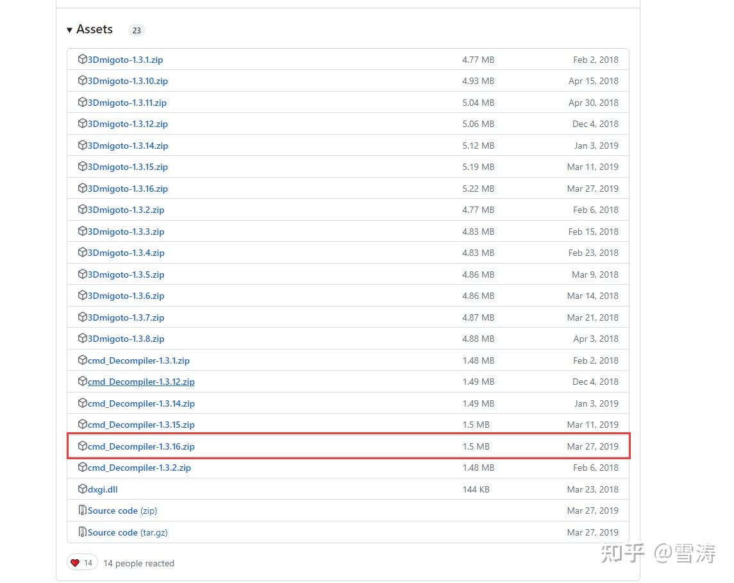
Task: Collapse the Assets section
Action: point(69,30)
